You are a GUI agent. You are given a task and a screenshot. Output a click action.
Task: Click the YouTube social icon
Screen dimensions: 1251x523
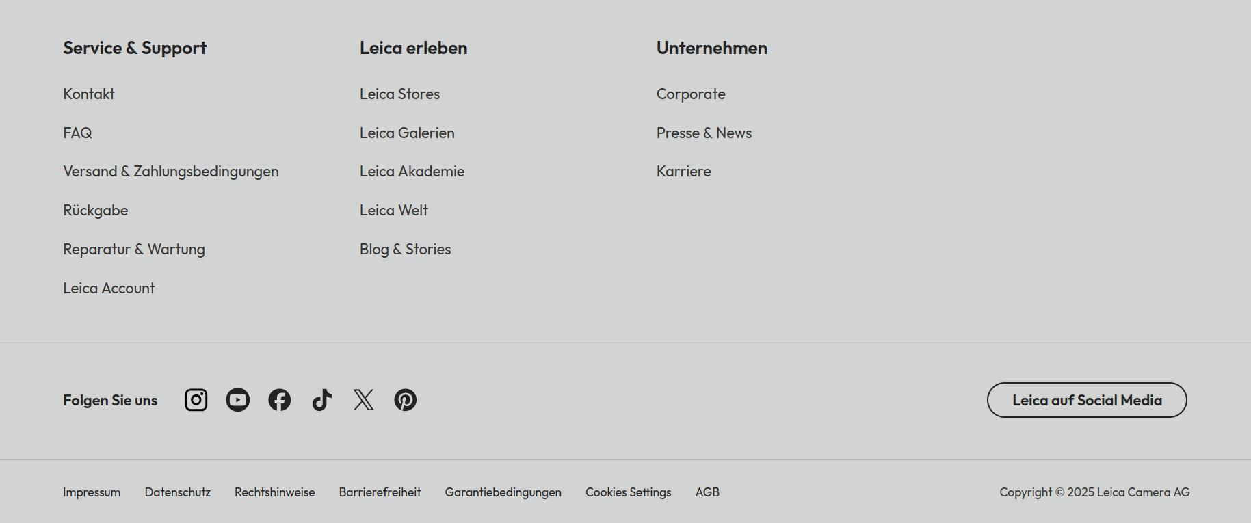(x=238, y=400)
